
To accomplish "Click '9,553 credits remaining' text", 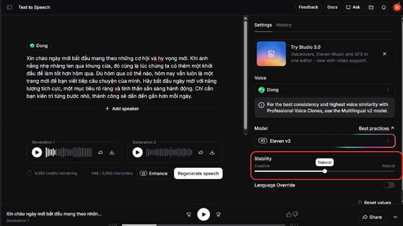I will click(x=56, y=173).
